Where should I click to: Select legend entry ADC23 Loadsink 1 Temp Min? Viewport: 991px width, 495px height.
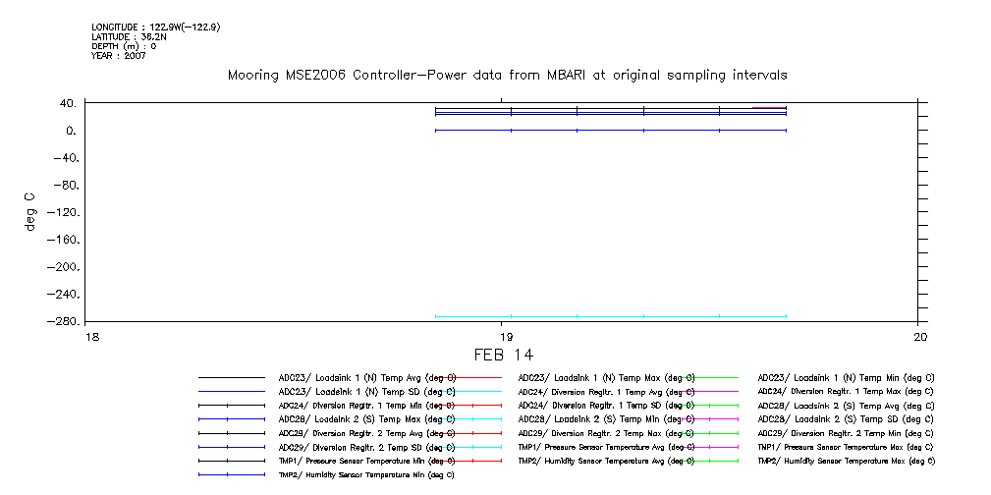click(x=845, y=377)
